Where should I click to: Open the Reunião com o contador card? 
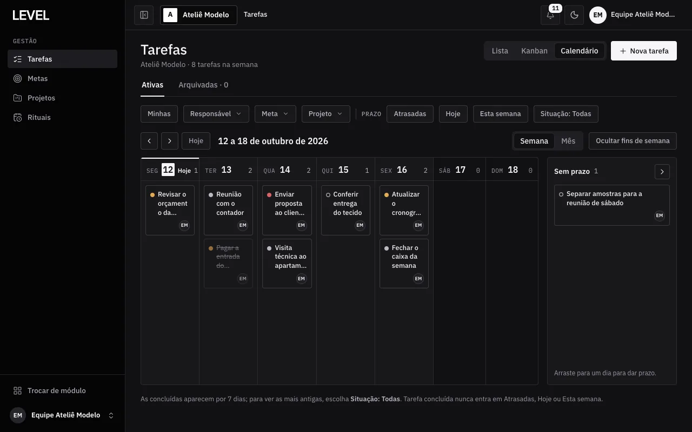click(x=228, y=210)
